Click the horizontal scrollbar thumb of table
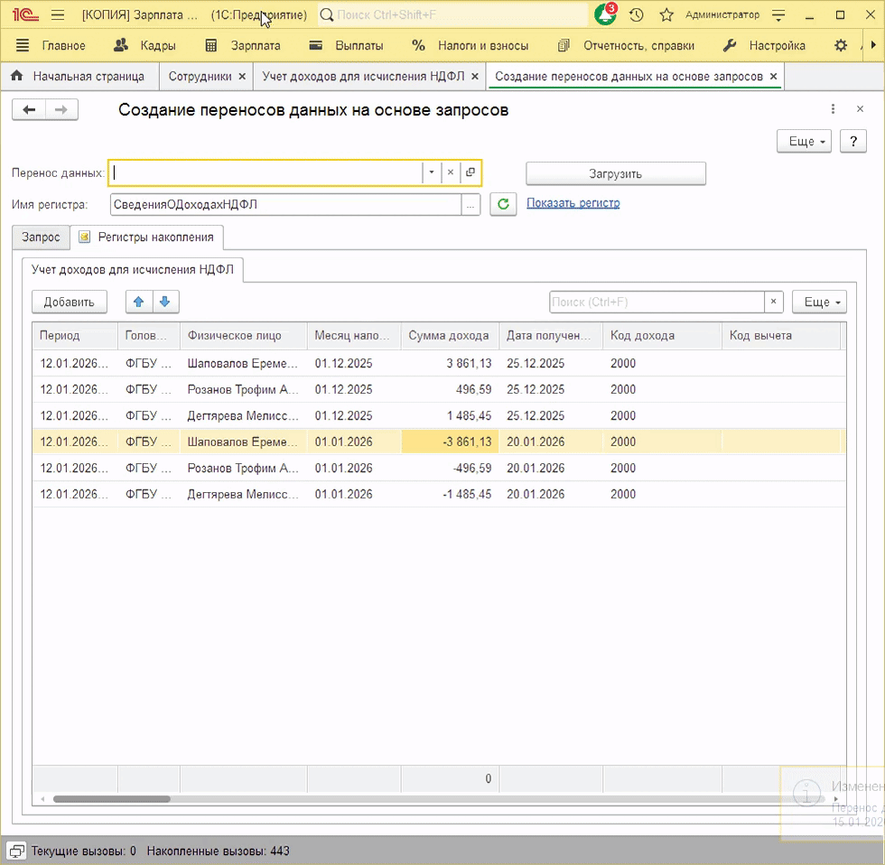Screen dimensions: 885x865 click(112, 799)
